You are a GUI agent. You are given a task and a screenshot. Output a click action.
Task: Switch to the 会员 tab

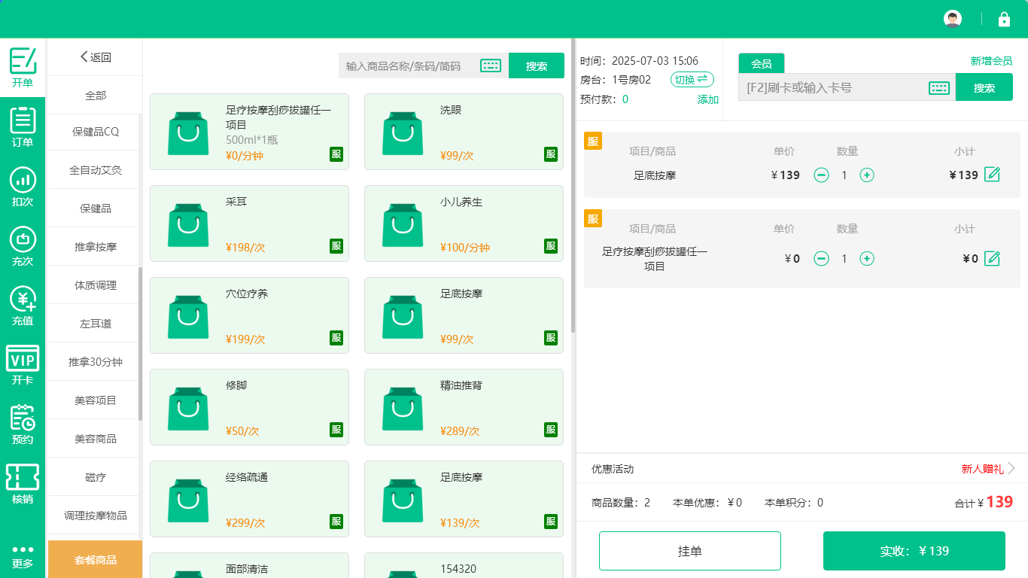pyautogui.click(x=761, y=64)
